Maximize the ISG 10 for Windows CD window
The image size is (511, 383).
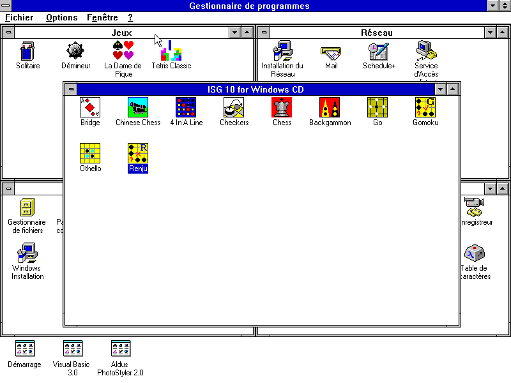pyautogui.click(x=453, y=89)
